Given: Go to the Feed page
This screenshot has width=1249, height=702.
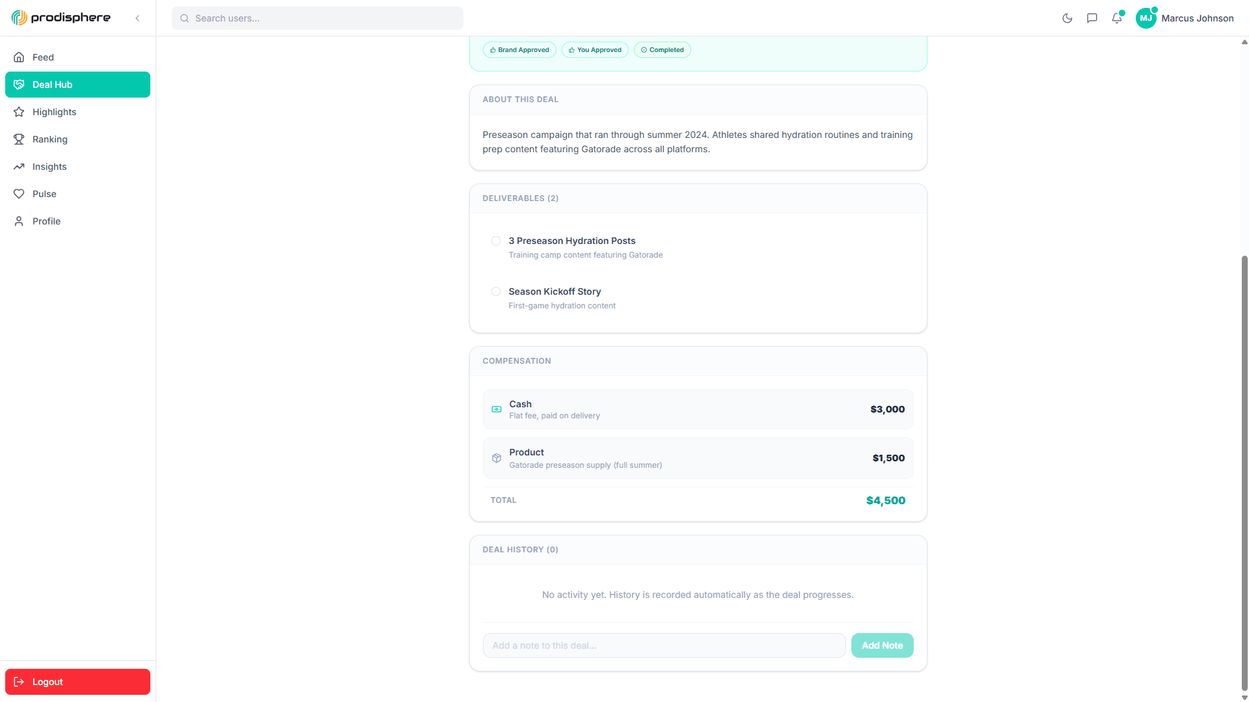Looking at the screenshot, I should [43, 57].
